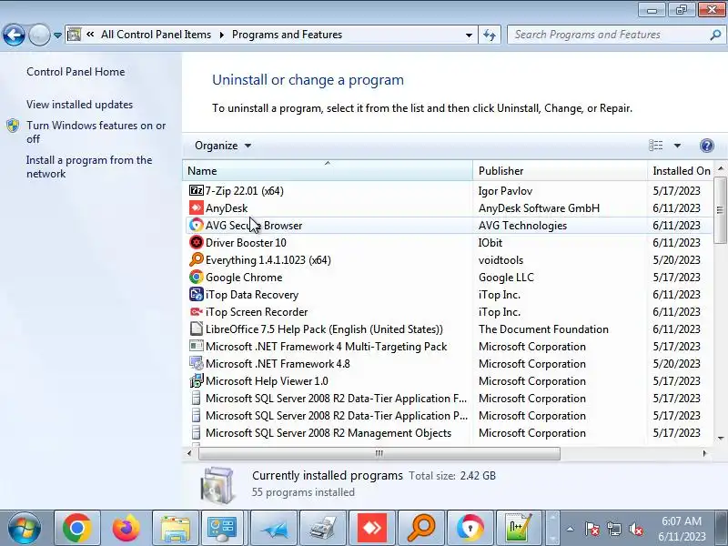
Task: Click the Action Center flag tray icon
Action: pos(592,529)
